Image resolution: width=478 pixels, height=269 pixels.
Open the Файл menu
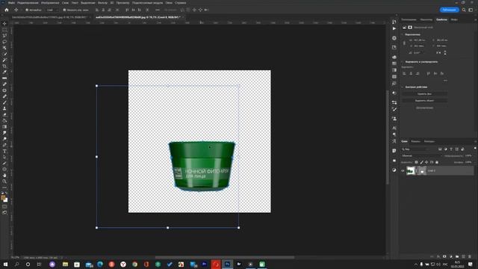(12, 3)
